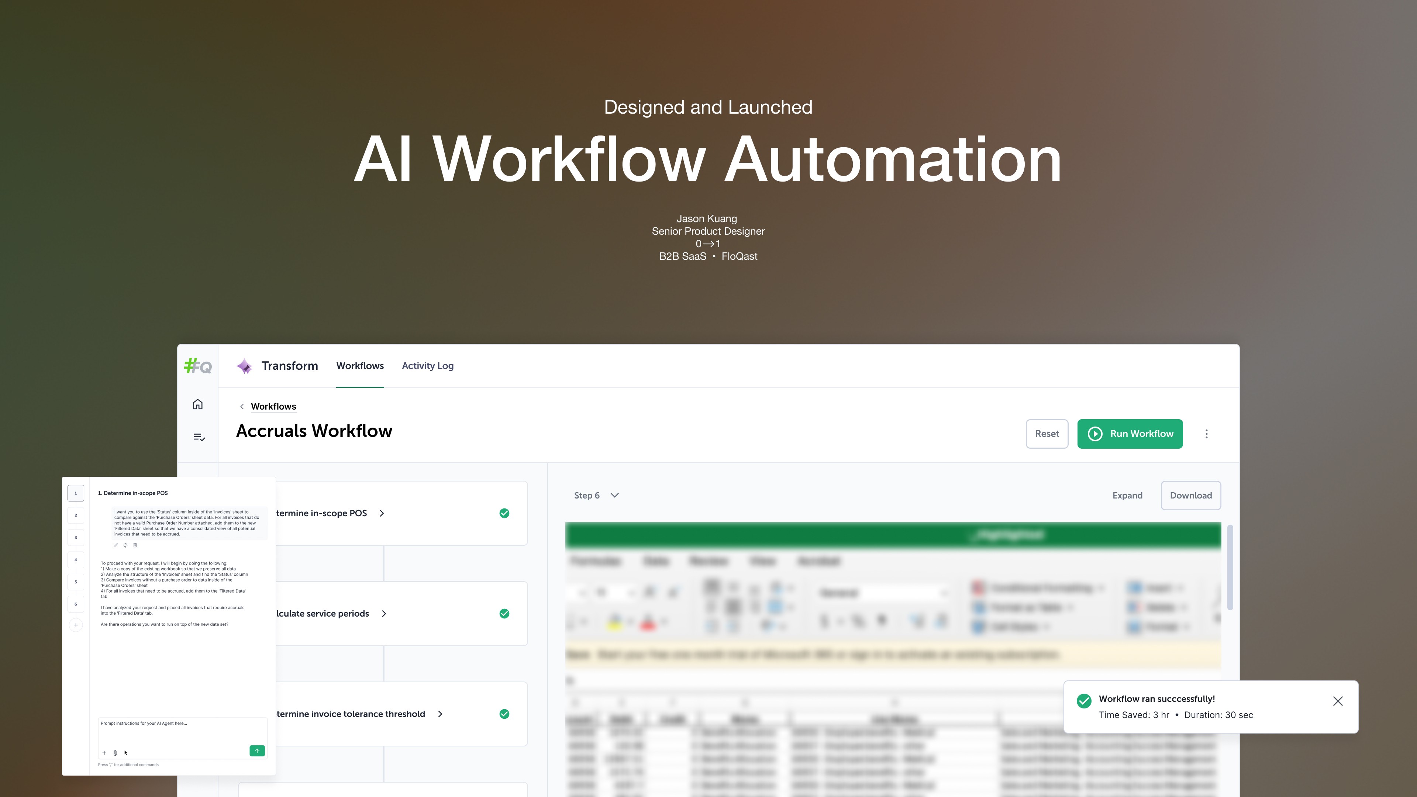Click the Run Workflow button
The height and width of the screenshot is (797, 1417).
click(1130, 434)
